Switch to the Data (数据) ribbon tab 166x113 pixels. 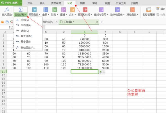[82, 3]
